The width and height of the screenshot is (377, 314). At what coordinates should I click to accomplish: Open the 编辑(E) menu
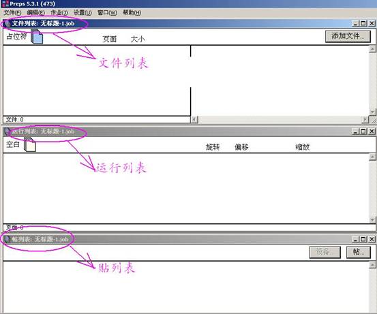36,13
